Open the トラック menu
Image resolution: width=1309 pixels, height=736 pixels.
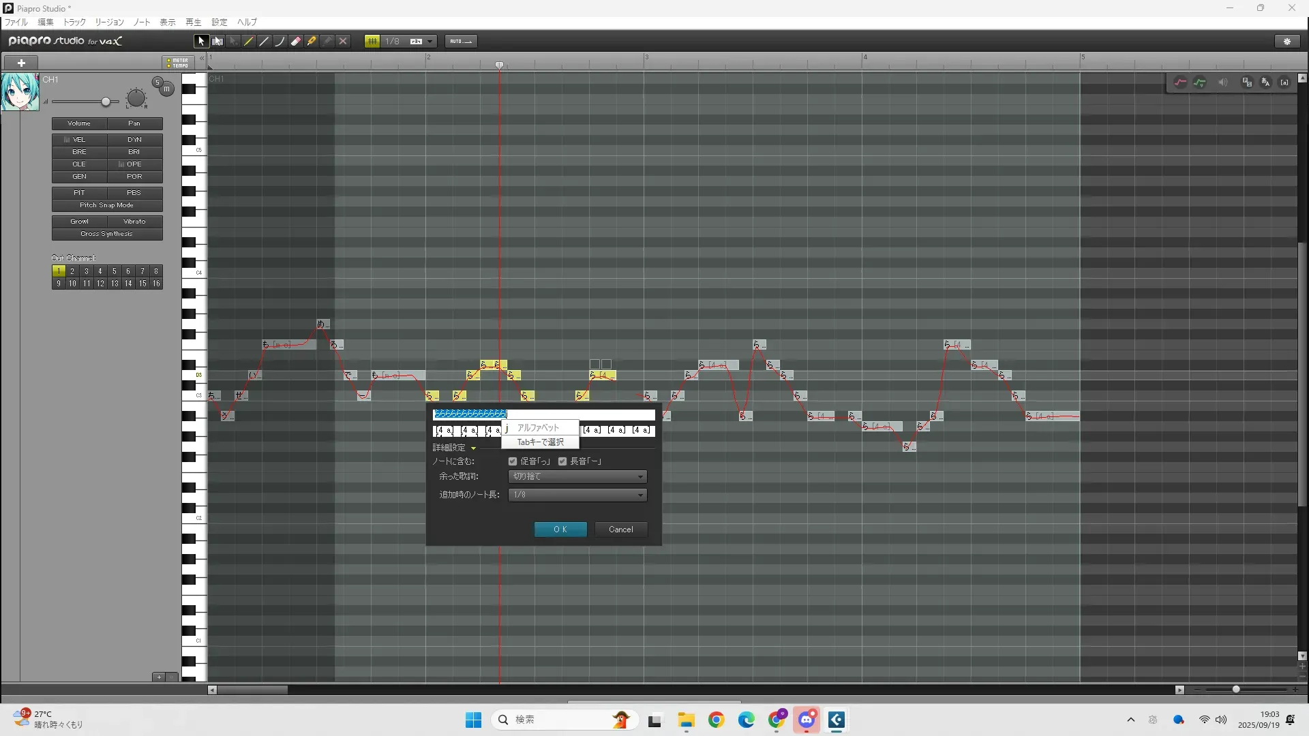click(74, 22)
